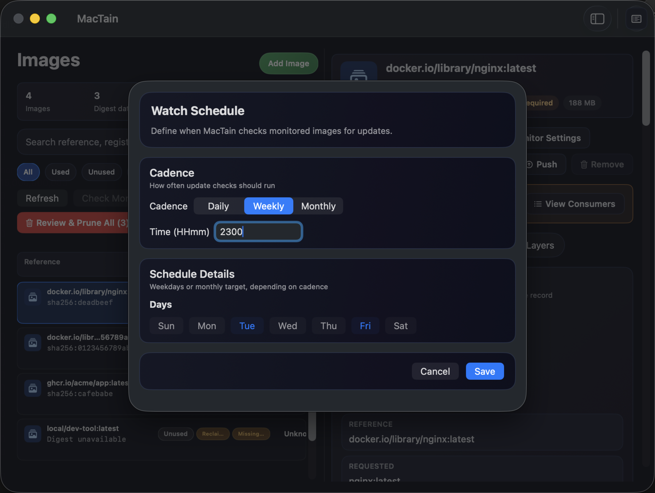Click the image icon beside sha256:0123456789
655x493 pixels.
pyautogui.click(x=33, y=343)
